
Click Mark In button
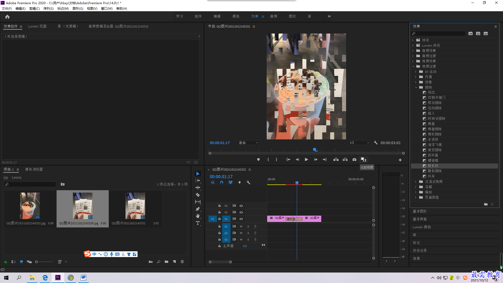pyautogui.click(x=268, y=160)
